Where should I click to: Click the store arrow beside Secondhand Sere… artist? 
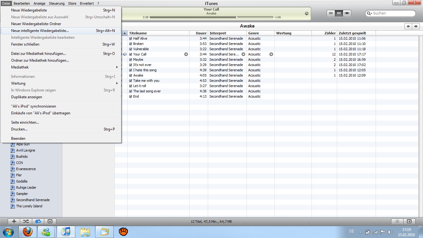[x=243, y=54]
